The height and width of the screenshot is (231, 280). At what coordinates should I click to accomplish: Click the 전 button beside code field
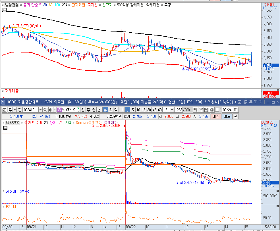[x=20, y=110]
